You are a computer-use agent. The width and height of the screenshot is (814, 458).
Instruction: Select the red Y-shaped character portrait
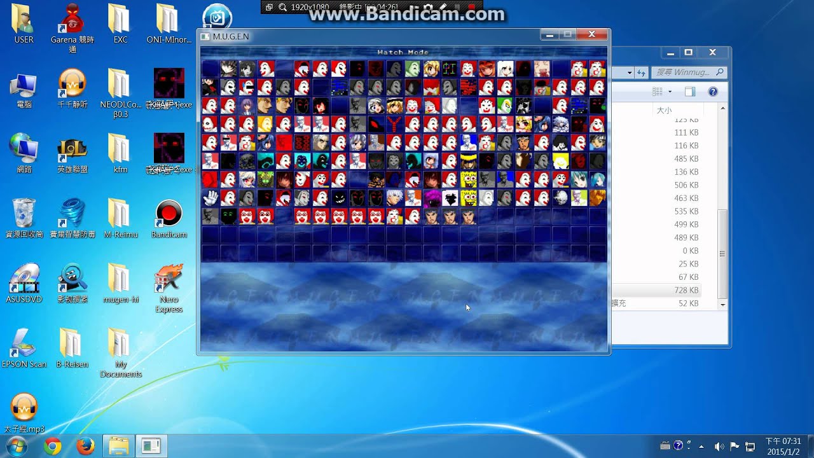(x=394, y=124)
